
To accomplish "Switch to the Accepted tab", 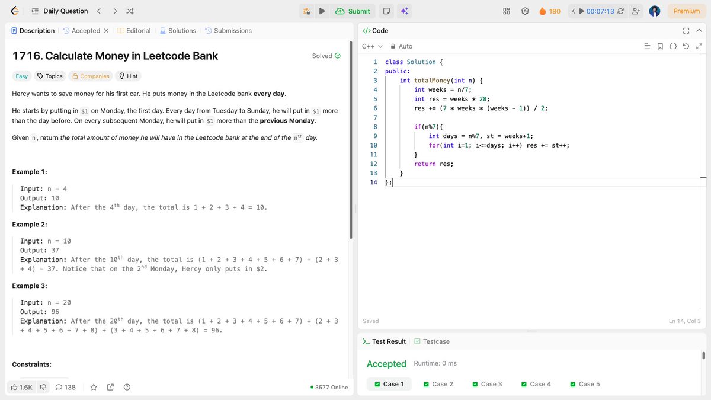I will coord(81,31).
